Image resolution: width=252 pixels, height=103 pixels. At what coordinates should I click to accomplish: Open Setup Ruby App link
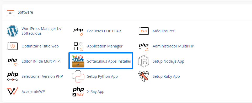click(x=166, y=76)
